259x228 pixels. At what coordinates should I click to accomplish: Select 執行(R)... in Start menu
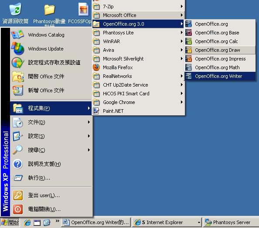point(51,178)
